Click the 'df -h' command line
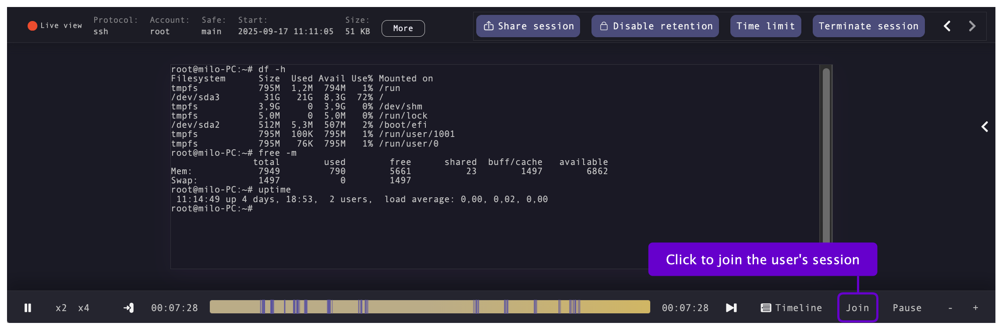1002x333 pixels. point(228,70)
